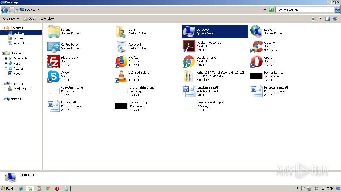Screen dimensions: 341x192
Task: Select the Control Panel icon
Action: 54,46
